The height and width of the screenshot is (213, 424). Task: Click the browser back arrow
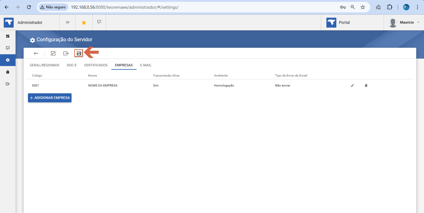[7, 7]
